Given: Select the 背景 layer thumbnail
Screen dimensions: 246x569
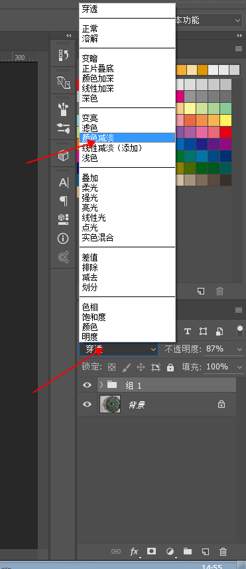Looking at the screenshot, I should click(110, 405).
